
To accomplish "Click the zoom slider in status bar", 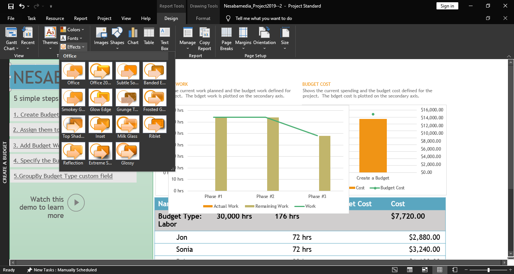I will click(488, 270).
